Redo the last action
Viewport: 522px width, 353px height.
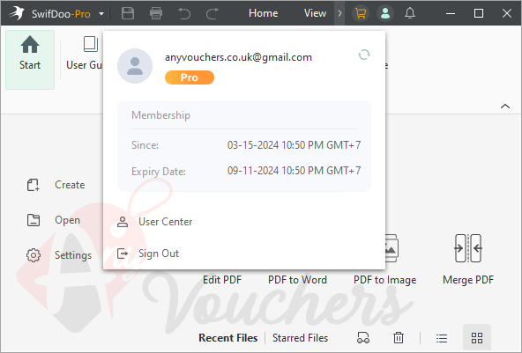(212, 13)
